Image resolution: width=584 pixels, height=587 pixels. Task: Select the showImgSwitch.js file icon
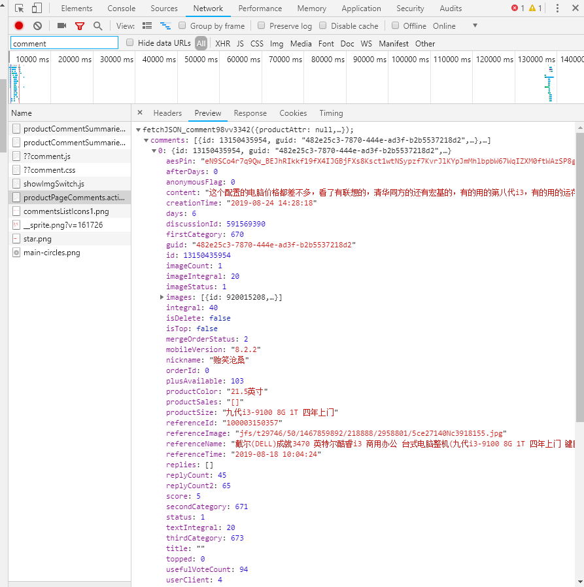point(16,184)
